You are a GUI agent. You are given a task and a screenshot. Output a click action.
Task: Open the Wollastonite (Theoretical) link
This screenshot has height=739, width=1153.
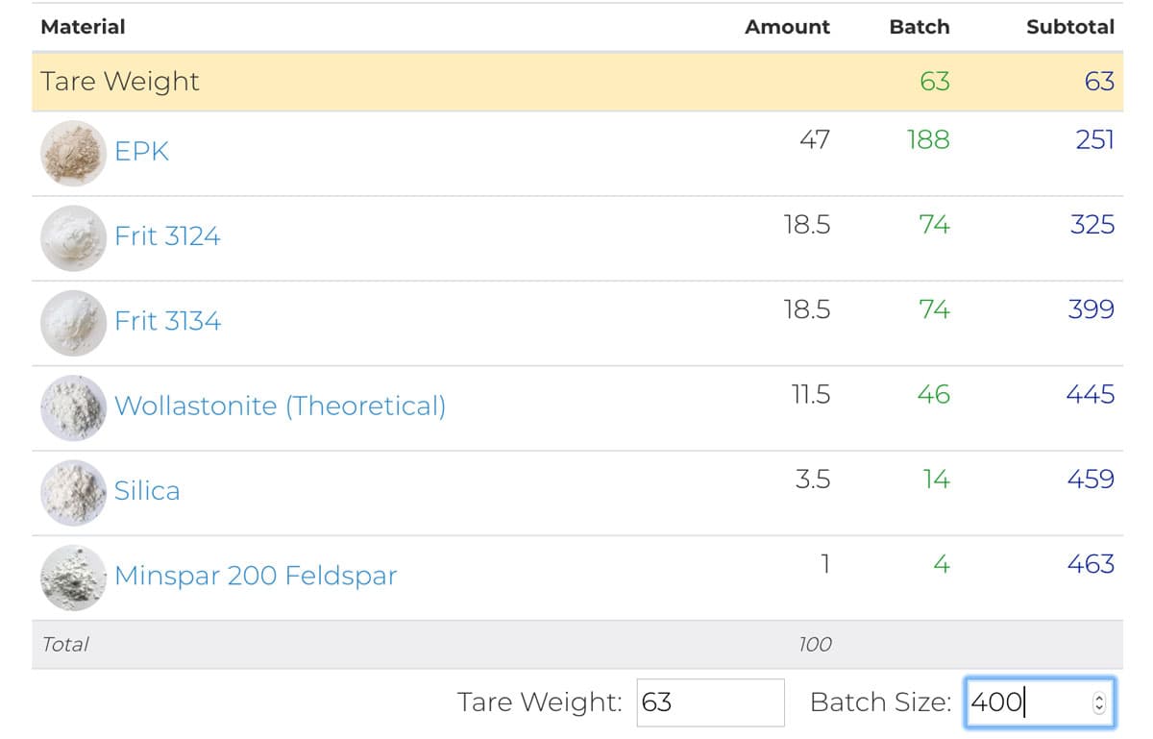click(280, 406)
